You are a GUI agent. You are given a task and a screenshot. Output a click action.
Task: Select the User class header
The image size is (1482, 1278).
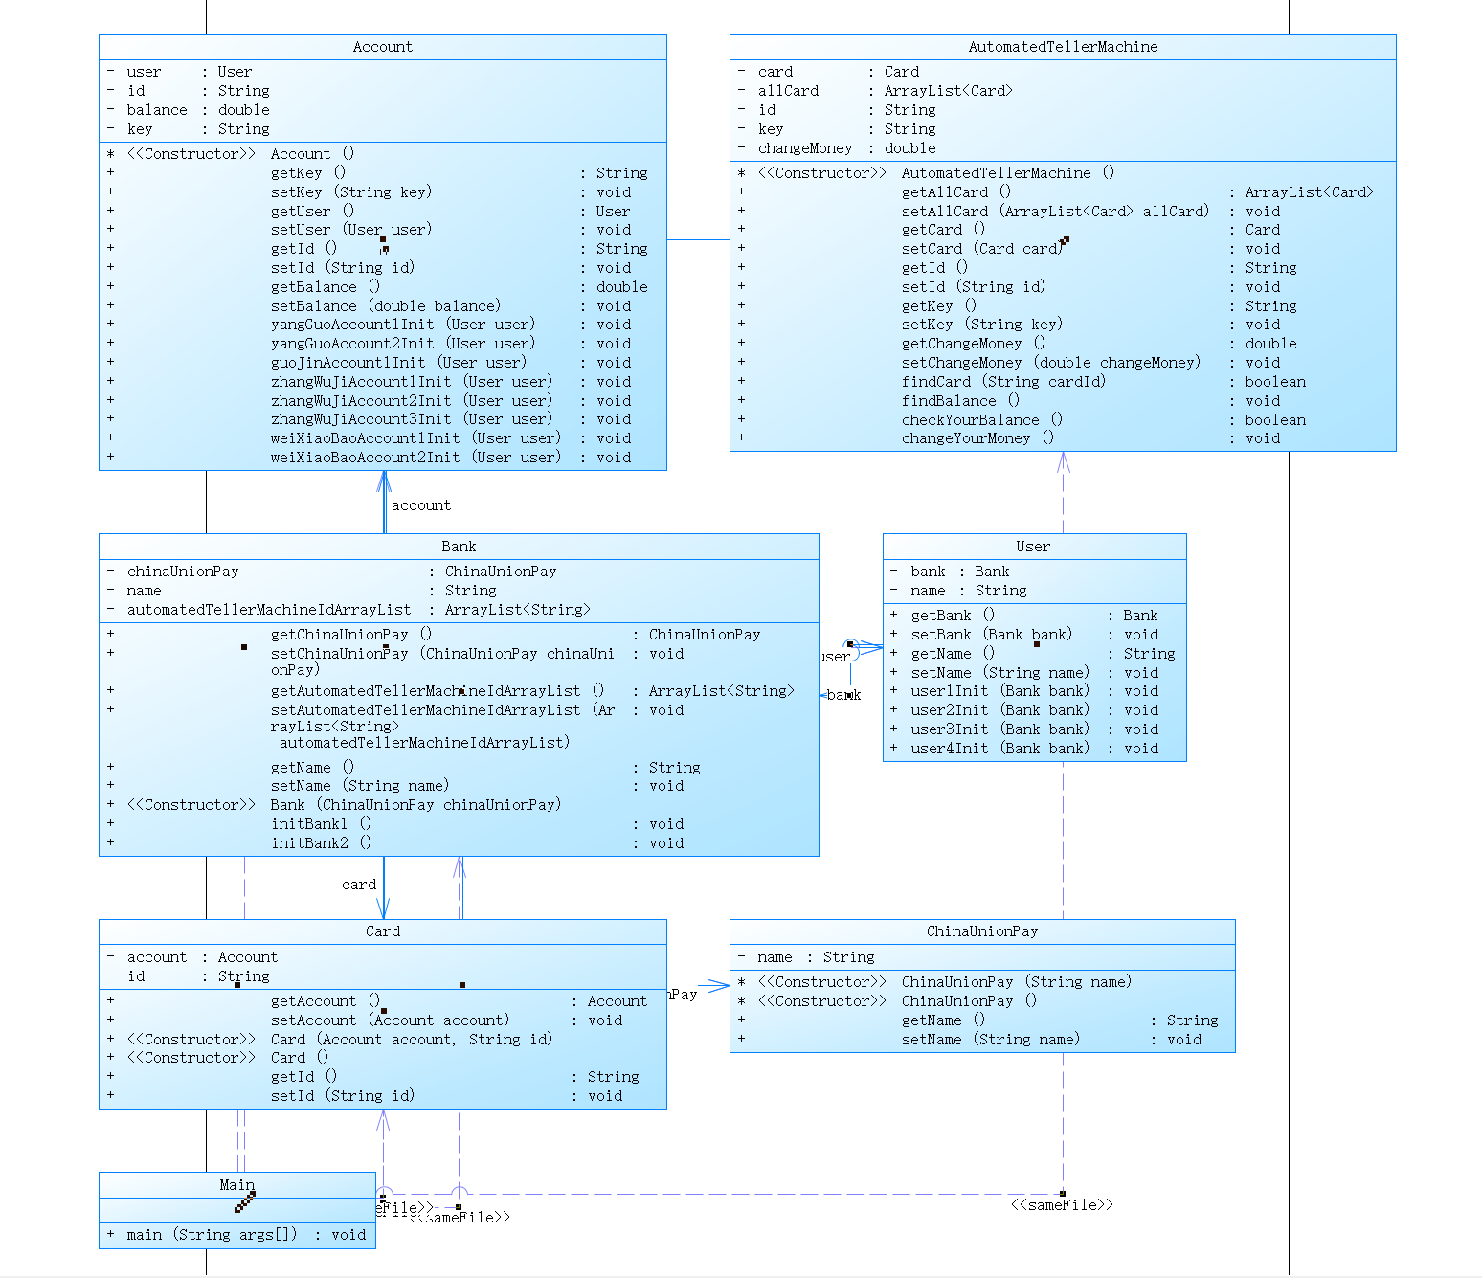click(1034, 547)
